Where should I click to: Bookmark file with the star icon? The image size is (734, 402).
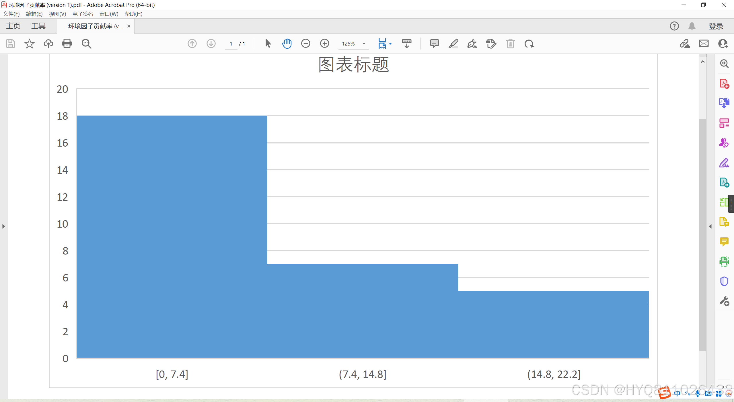pyautogui.click(x=29, y=44)
